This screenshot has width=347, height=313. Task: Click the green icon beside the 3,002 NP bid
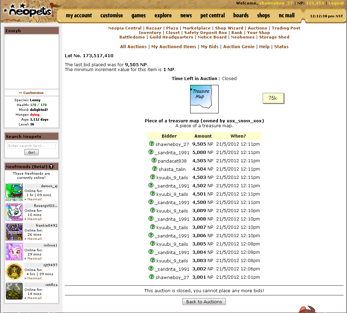151,268
